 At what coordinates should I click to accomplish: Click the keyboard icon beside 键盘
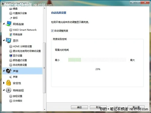11,9
